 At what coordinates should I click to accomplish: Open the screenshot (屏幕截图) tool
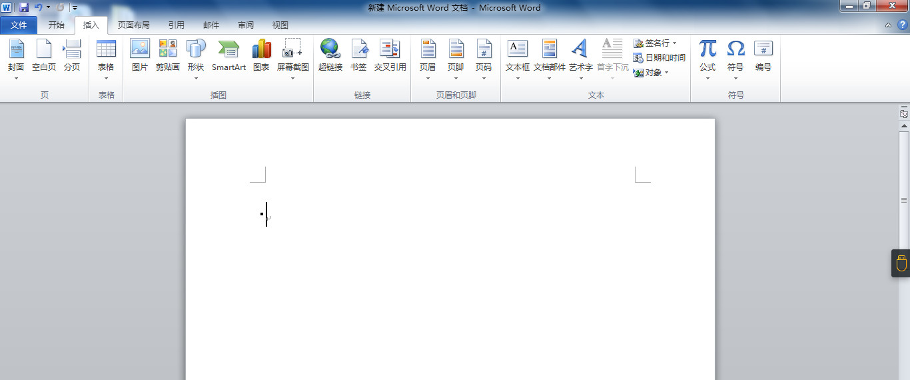pos(293,59)
